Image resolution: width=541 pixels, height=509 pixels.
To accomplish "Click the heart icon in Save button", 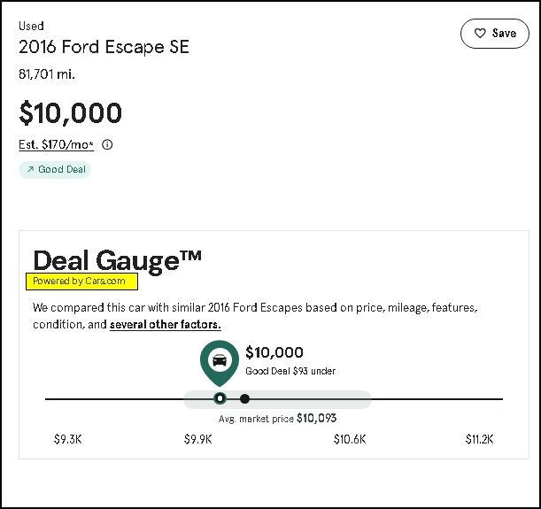I will tap(480, 34).
